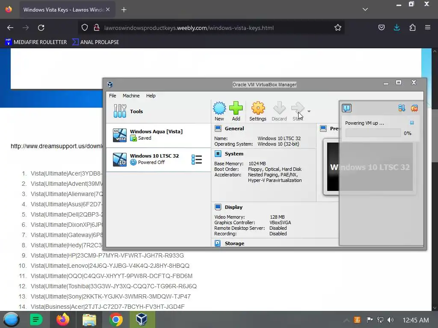Open VirtualBox Help menu
The image size is (438, 328).
coord(151,96)
